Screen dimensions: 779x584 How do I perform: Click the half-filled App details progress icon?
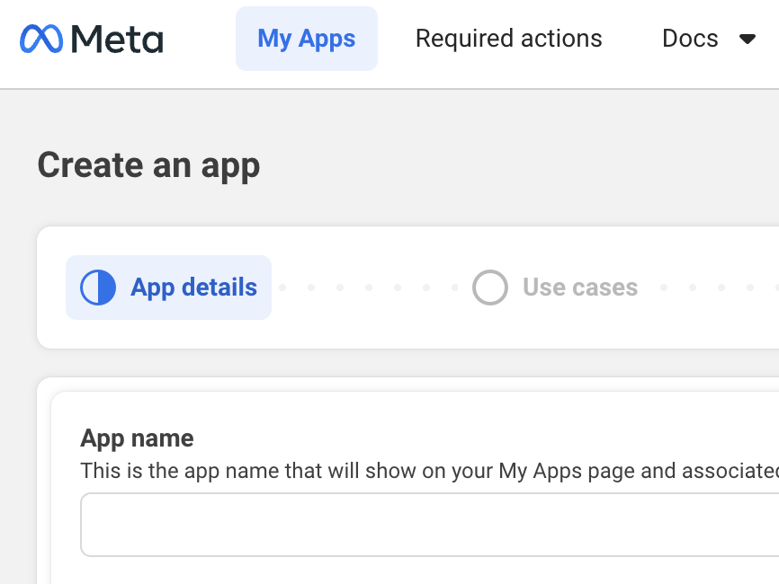point(98,288)
